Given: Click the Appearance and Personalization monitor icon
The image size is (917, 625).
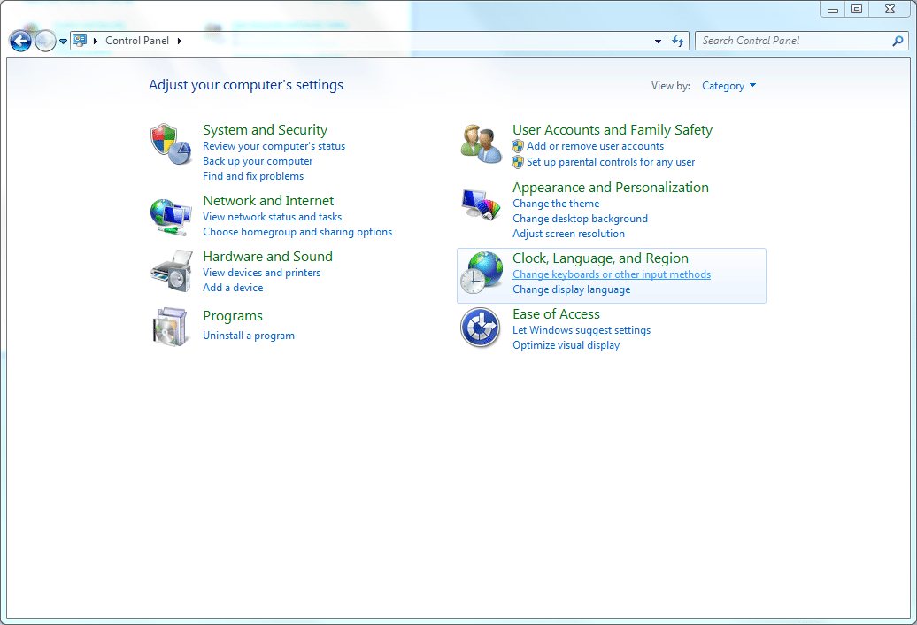Looking at the screenshot, I should click(481, 204).
